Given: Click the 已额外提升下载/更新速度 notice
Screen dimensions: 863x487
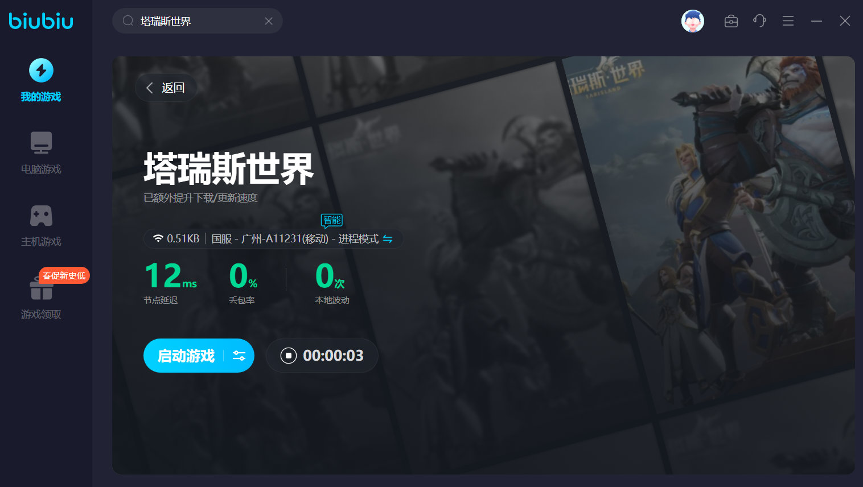Looking at the screenshot, I should click(200, 198).
